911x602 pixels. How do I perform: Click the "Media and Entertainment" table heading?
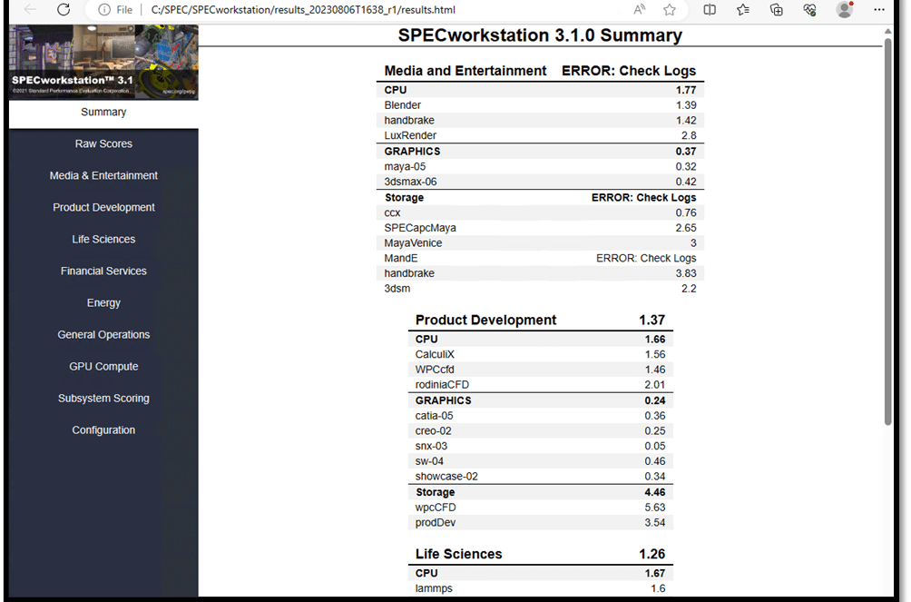pyautogui.click(x=465, y=71)
